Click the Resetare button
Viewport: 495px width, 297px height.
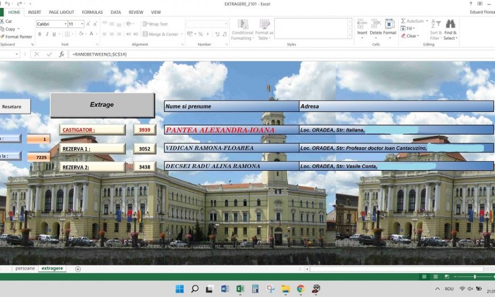11,106
